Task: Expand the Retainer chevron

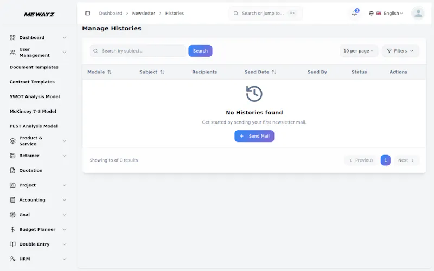Action: coord(65,156)
